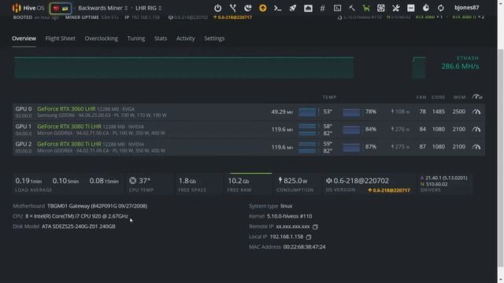Click the GPU 1 power draw 276 W
Screen dimensions: 504x283
(400, 129)
